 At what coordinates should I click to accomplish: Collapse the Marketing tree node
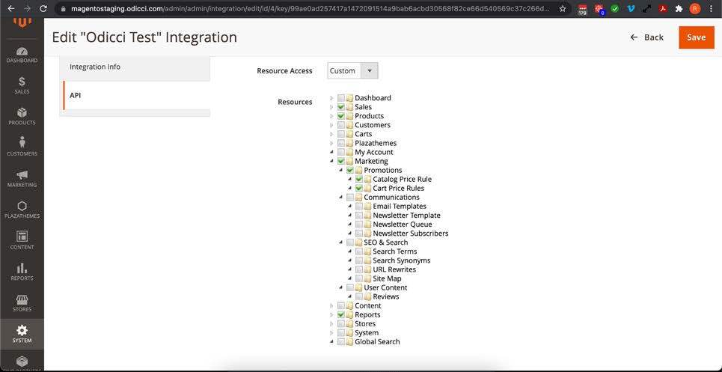[332, 161]
